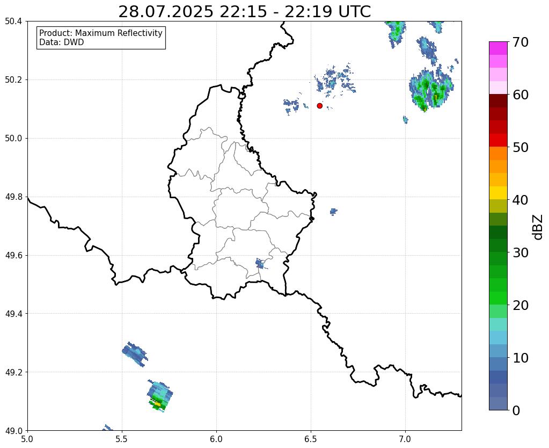The height and width of the screenshot is (448, 549).
Task: Click the latitude tick label 50.4
Action: click(13, 21)
